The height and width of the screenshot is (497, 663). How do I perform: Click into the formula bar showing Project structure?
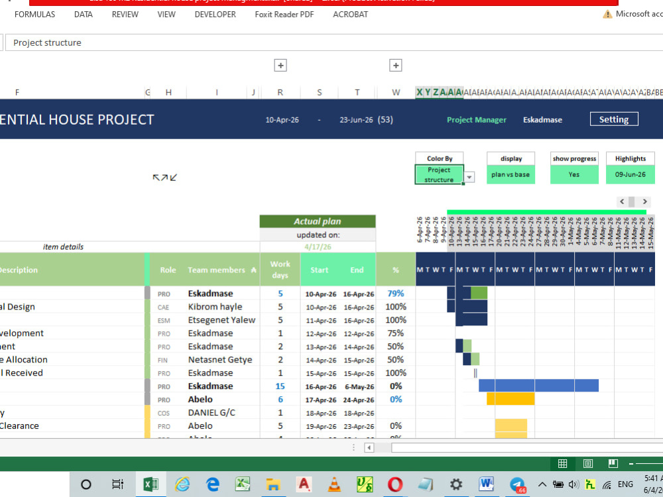(334, 42)
